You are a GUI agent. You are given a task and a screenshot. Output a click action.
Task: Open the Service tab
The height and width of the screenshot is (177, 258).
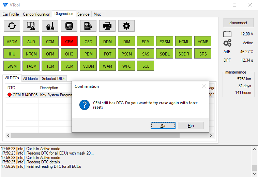[83, 14]
